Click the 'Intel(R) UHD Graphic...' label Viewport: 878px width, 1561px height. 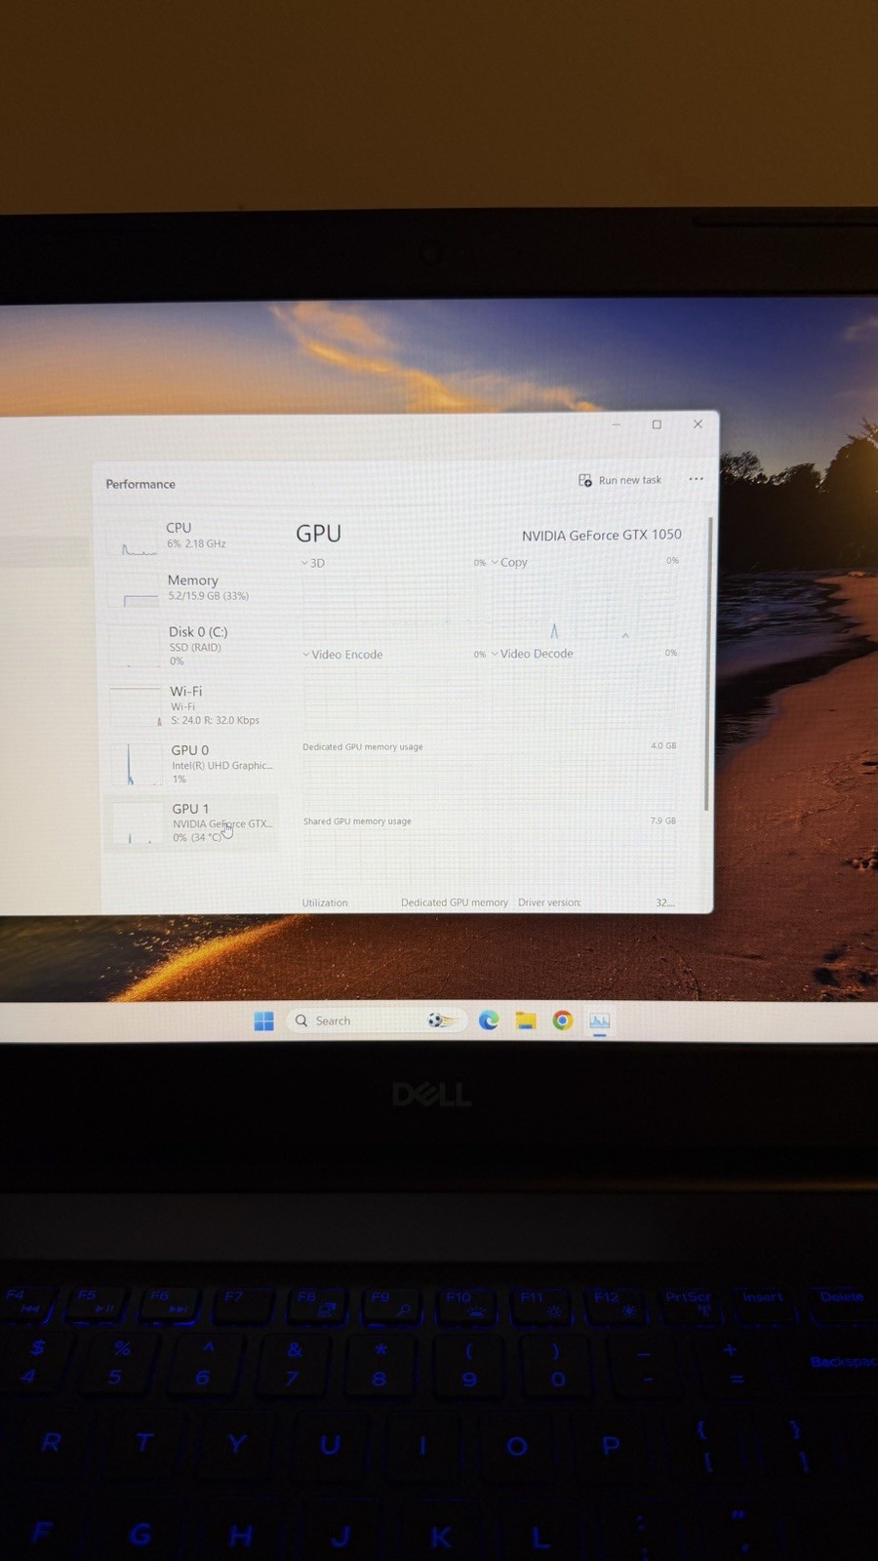click(222, 766)
